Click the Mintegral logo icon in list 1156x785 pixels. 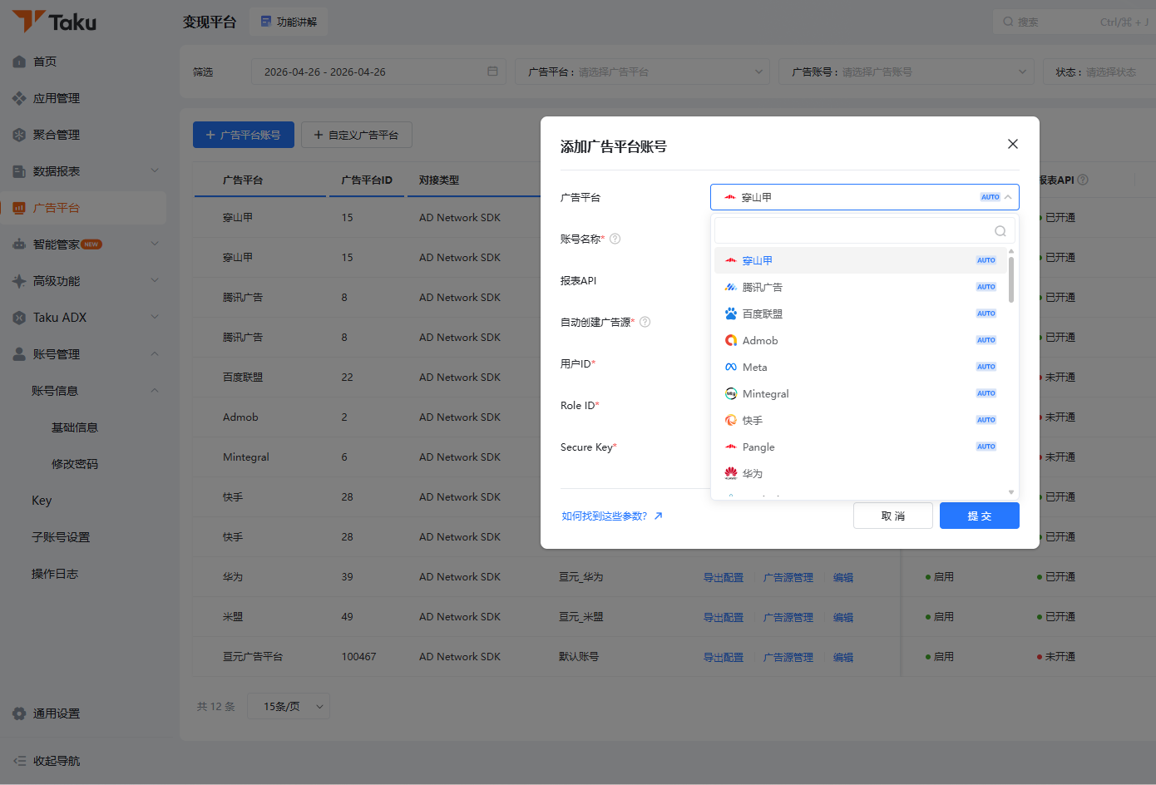(731, 393)
